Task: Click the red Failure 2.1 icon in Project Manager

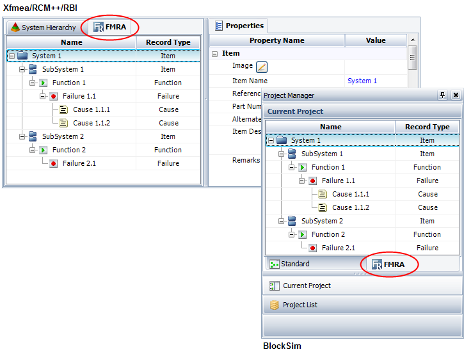Action: [313, 248]
